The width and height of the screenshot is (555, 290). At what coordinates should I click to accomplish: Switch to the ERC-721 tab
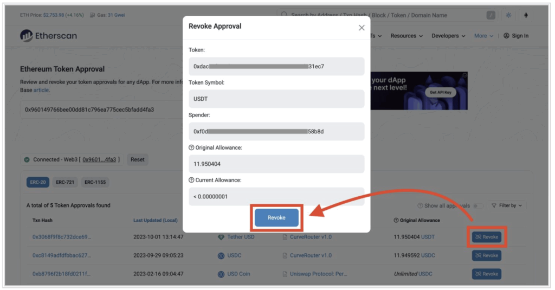point(65,182)
